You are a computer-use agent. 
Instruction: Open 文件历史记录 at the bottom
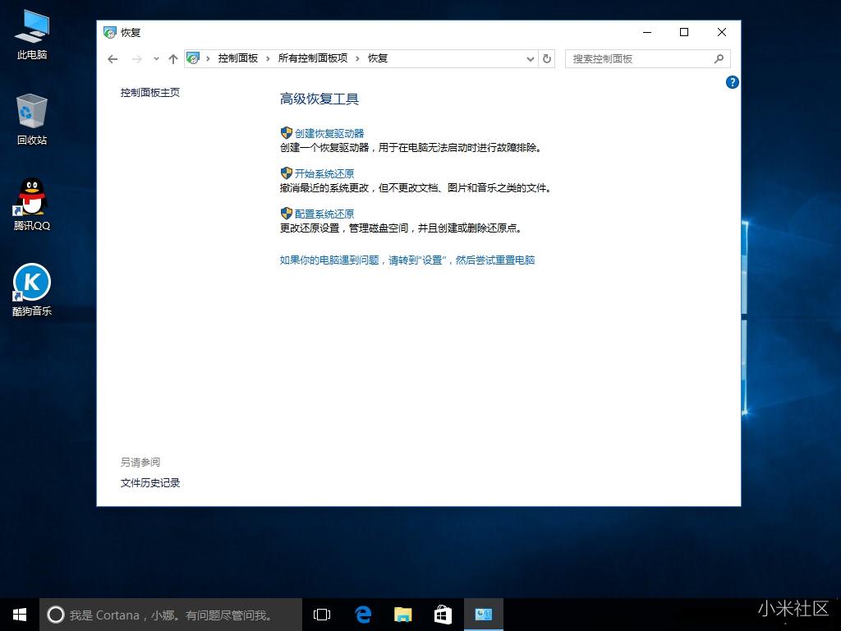(150, 482)
